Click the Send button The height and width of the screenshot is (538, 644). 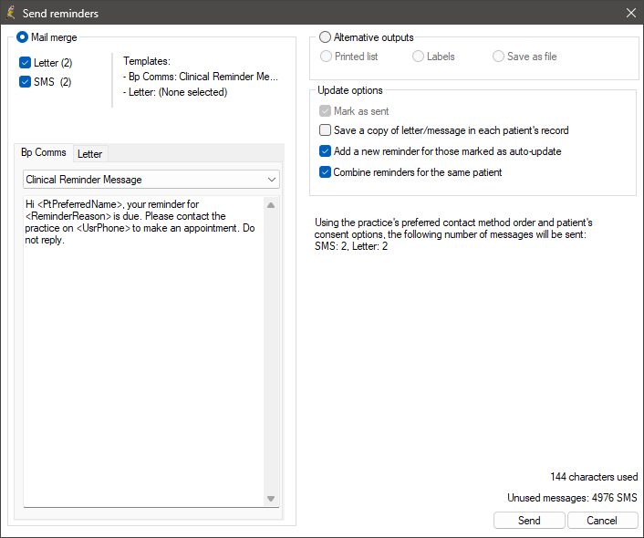point(529,521)
